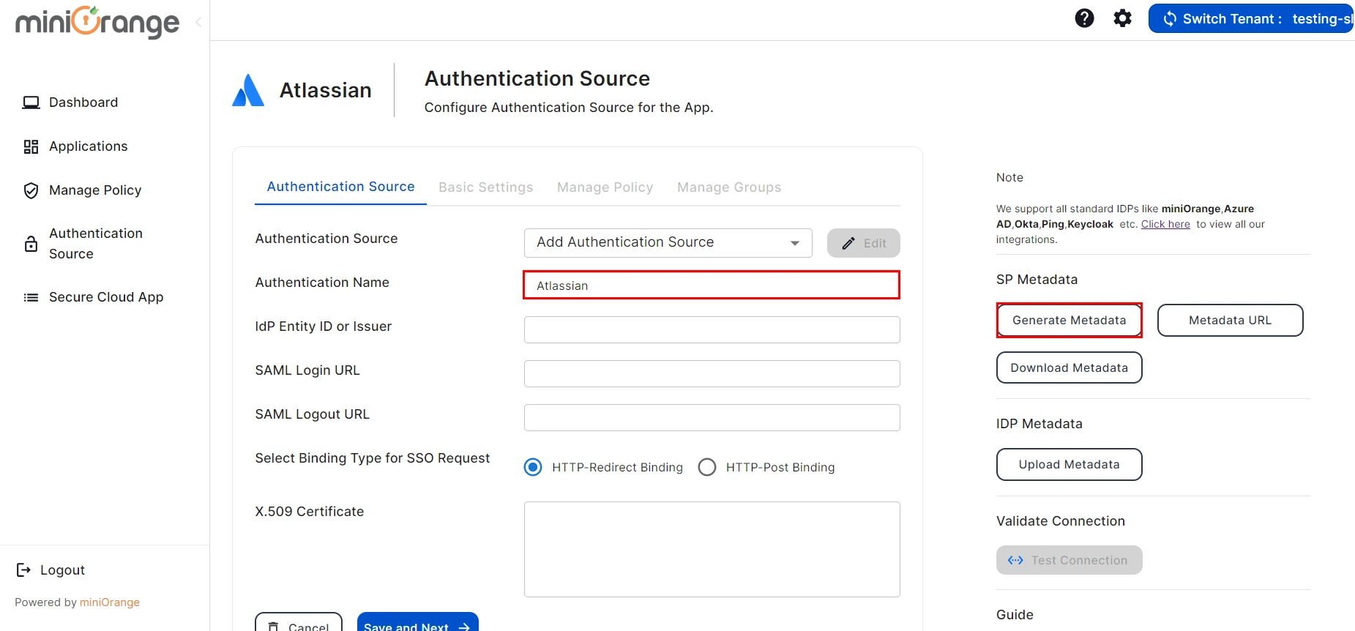The height and width of the screenshot is (631, 1355).
Task: Click the Generate Metadata button
Action: point(1070,321)
